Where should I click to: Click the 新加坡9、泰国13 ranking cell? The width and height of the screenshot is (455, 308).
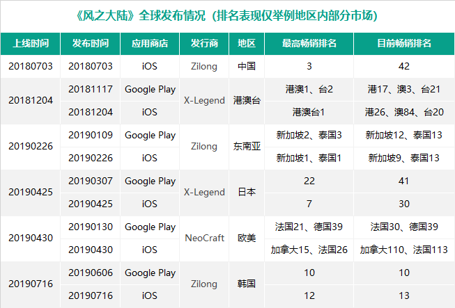(x=404, y=158)
